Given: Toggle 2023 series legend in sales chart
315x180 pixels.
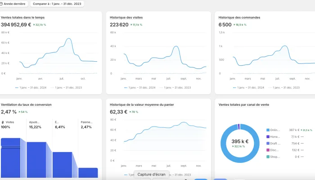Looking at the screenshot, I should [67, 88].
